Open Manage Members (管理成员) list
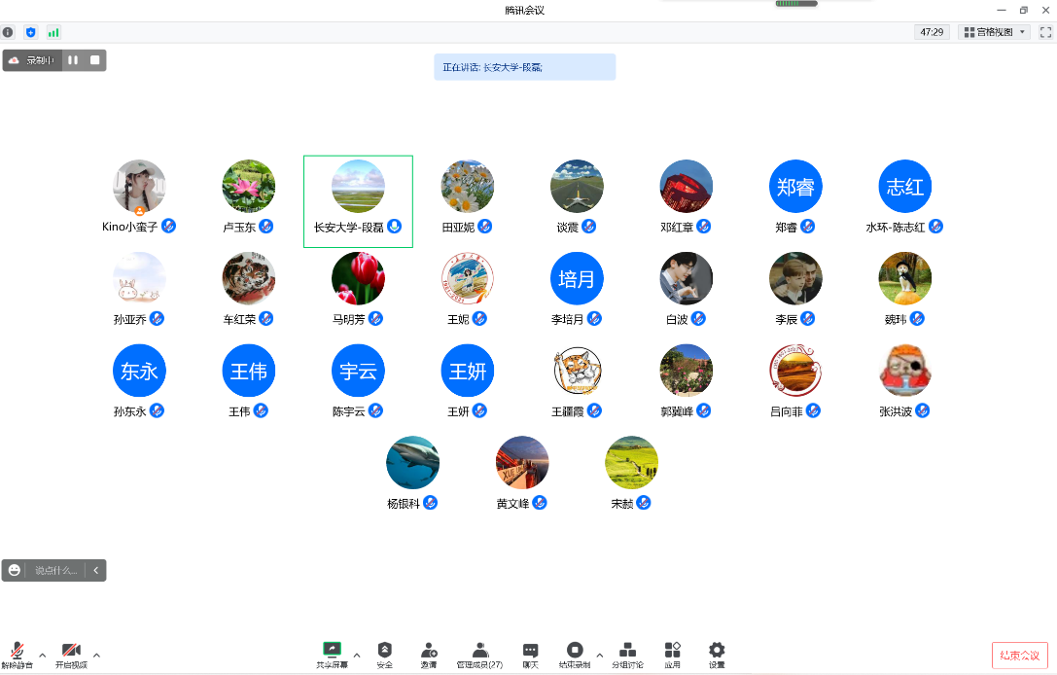 (479, 654)
